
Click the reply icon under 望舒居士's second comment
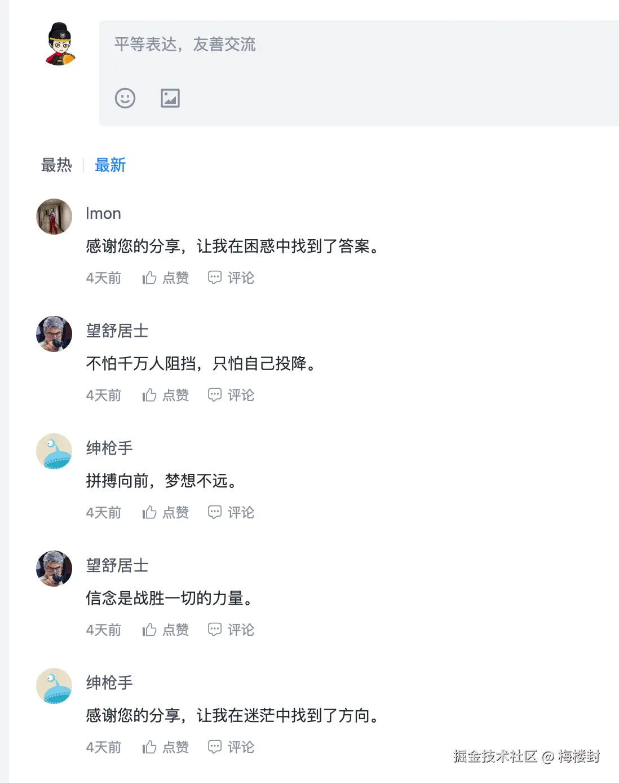(215, 630)
